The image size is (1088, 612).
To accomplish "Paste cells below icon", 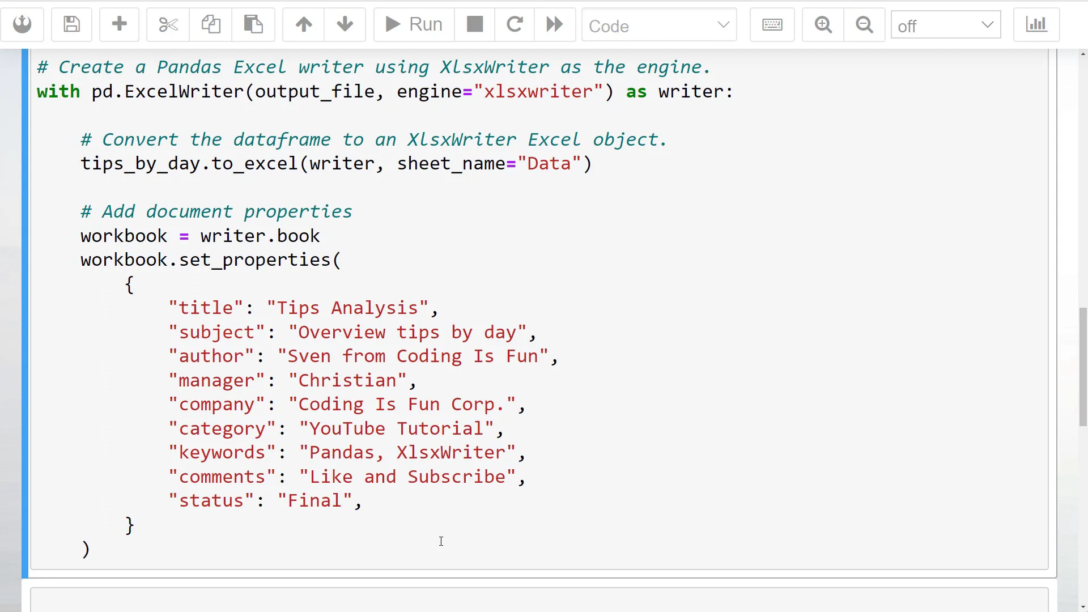I will click(x=253, y=24).
